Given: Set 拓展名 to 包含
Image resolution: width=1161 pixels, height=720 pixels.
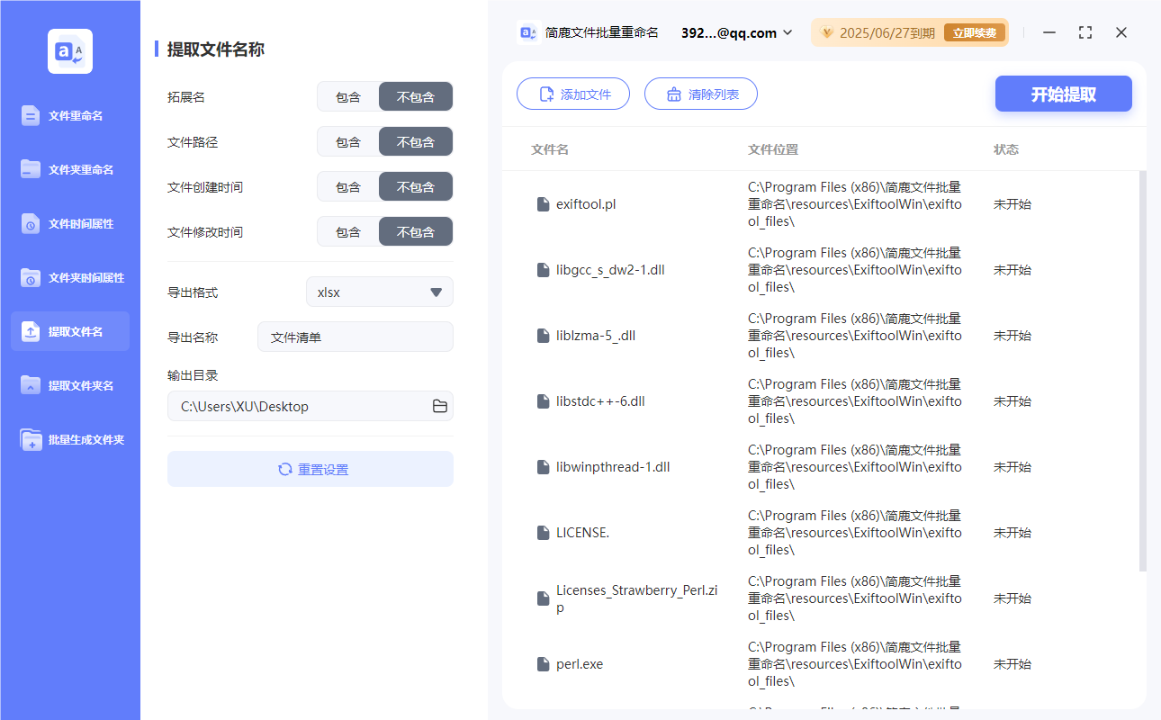Looking at the screenshot, I should pyautogui.click(x=347, y=96).
